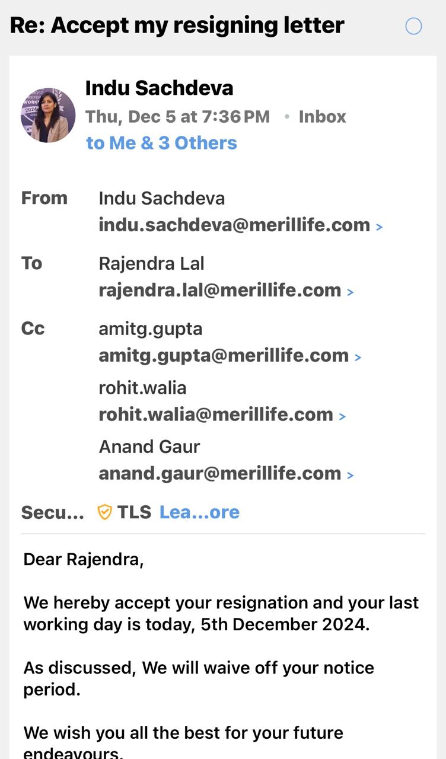Viewport: 446px width, 759px height.
Task: Tap the chevron beside rohit.walia@merillife.com
Action: 342,416
